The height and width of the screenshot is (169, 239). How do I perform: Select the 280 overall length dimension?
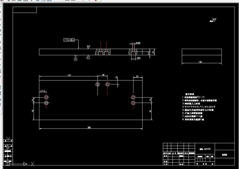89,127
